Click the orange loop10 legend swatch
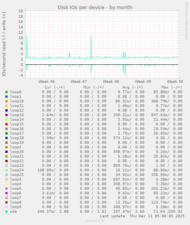This screenshot has height=225, width=190. pos(6,101)
